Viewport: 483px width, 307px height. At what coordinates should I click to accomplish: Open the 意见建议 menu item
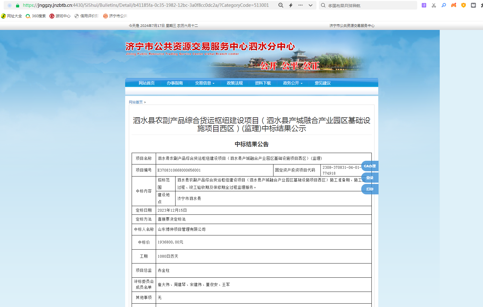[323, 83]
